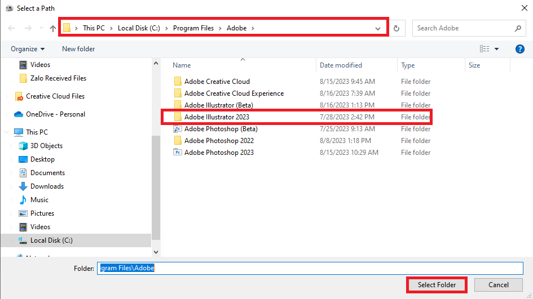Click 8/8/2023 1:18 PM date cell
The width and height of the screenshot is (533, 299).
[x=345, y=141]
